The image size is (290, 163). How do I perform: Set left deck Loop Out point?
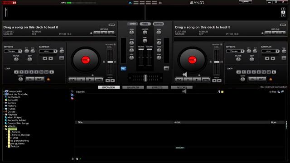(x=39, y=79)
